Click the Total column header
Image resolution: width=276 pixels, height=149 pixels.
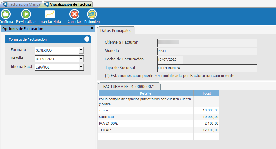[x=207, y=93]
